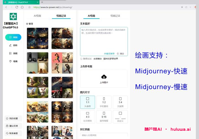Switch to right panel 绘画记录 tab
The width and height of the screenshot is (199, 139).
point(115,16)
